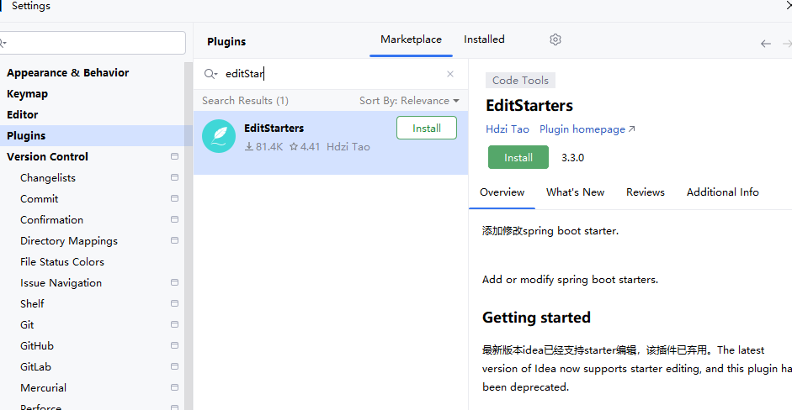Click 'Add or modify spring boot starters.' text
The height and width of the screenshot is (410, 792).
pyautogui.click(x=571, y=280)
